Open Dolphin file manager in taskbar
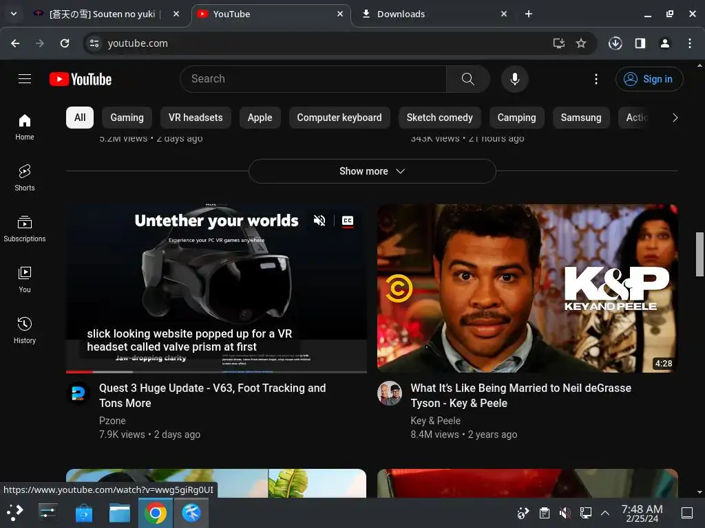Image resolution: width=705 pixels, height=528 pixels. coord(120,513)
